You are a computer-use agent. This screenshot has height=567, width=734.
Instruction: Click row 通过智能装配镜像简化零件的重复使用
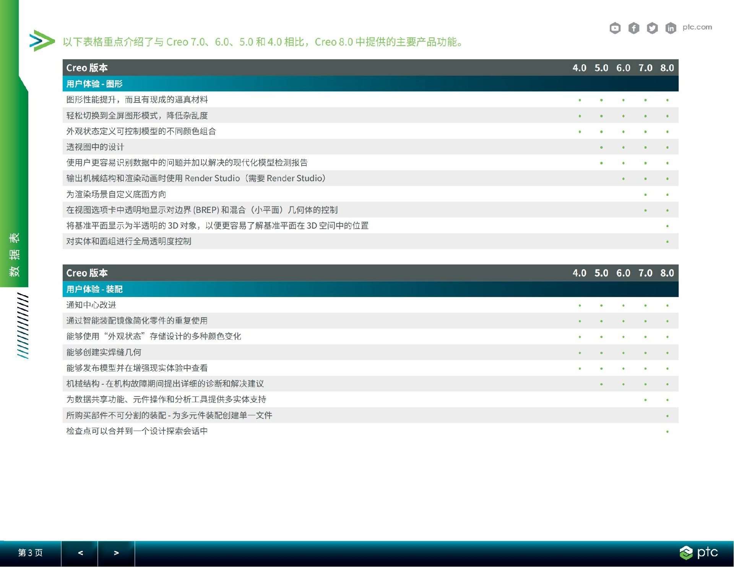point(370,320)
